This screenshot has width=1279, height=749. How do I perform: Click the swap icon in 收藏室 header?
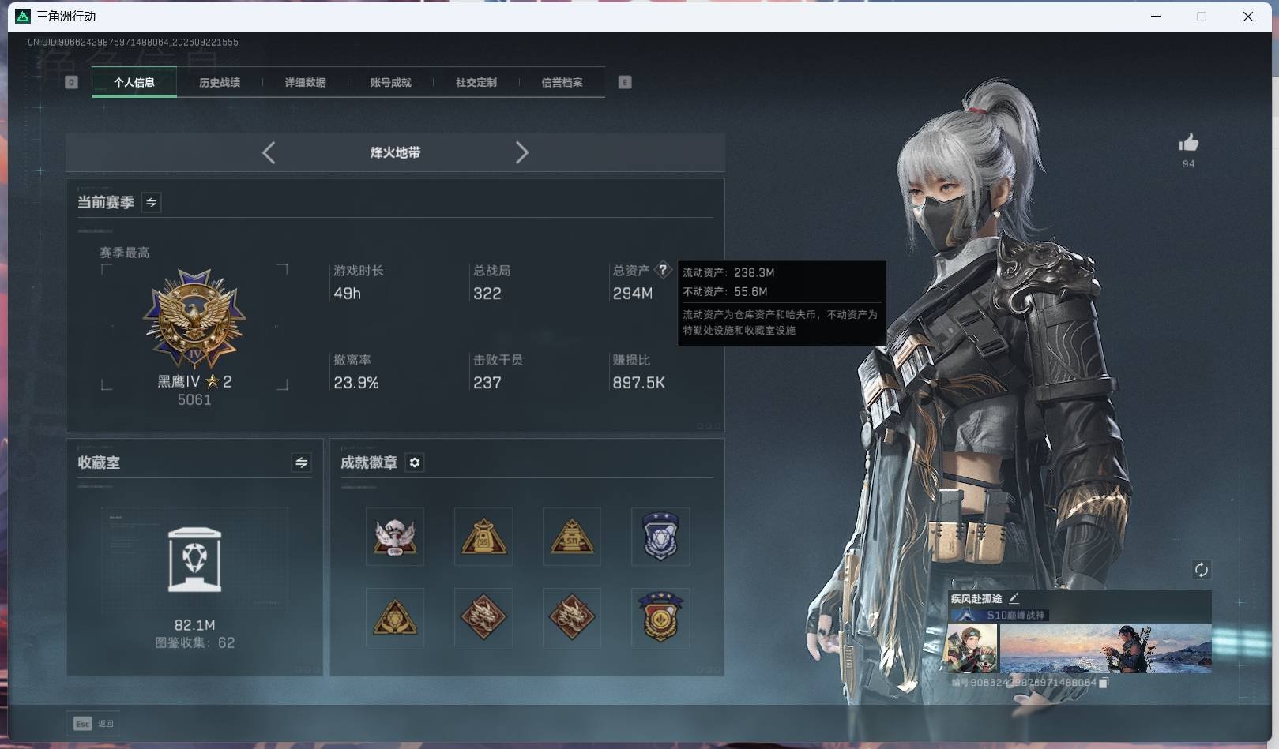[x=301, y=463]
